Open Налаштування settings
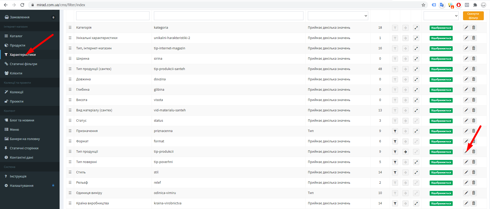The image size is (490, 209). [x=30, y=185]
